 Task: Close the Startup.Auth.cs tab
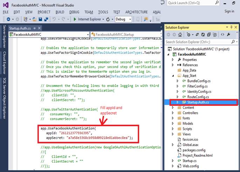[x=39, y=28]
